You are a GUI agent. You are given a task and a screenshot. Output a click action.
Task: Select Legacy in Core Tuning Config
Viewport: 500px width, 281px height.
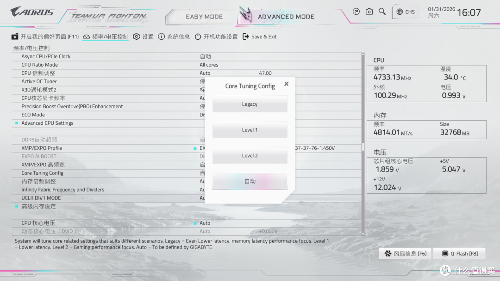(250, 104)
